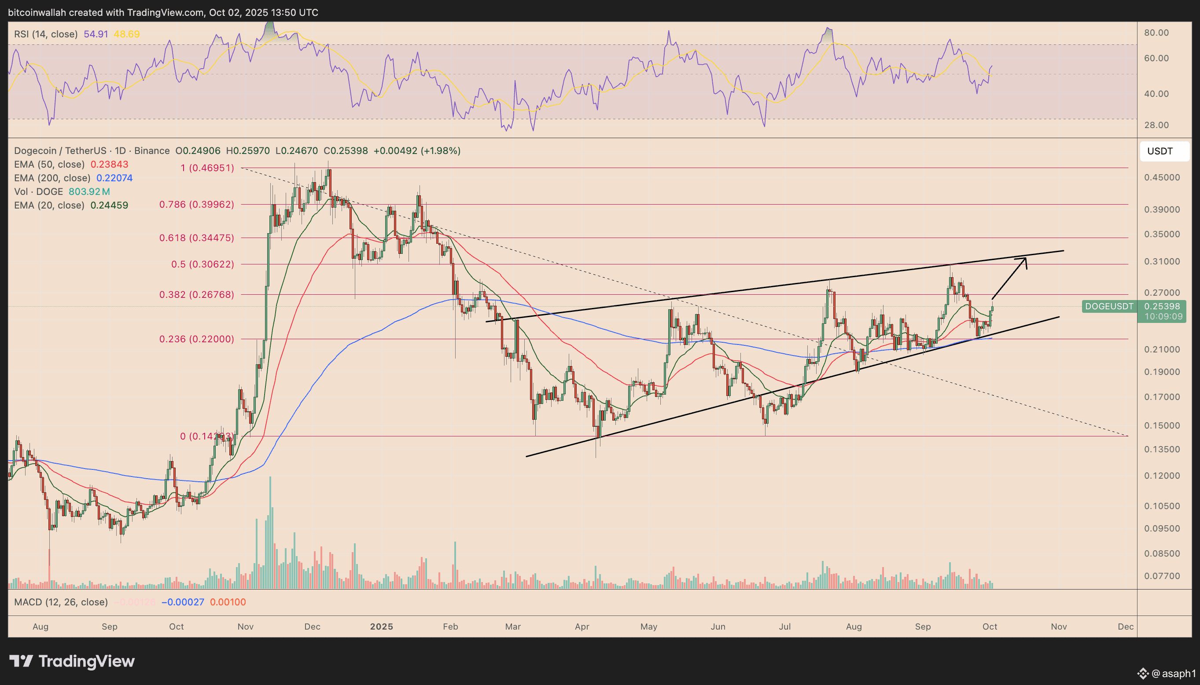Toggle the EMA (200, close) indicator legend

(52, 178)
